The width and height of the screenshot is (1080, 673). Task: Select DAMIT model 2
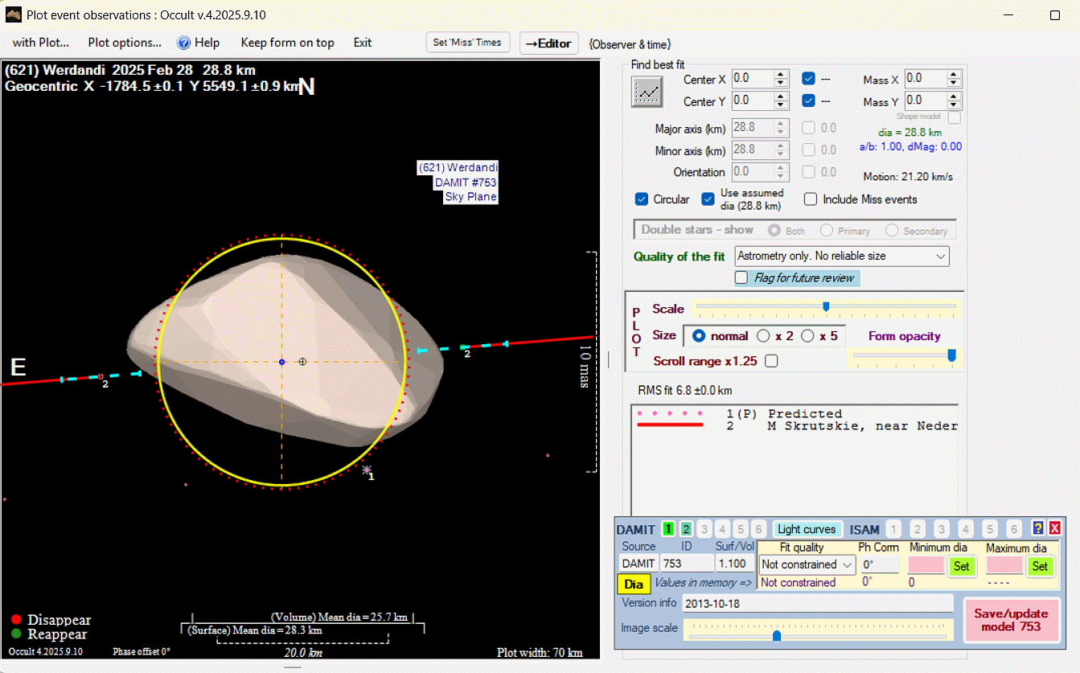click(686, 529)
